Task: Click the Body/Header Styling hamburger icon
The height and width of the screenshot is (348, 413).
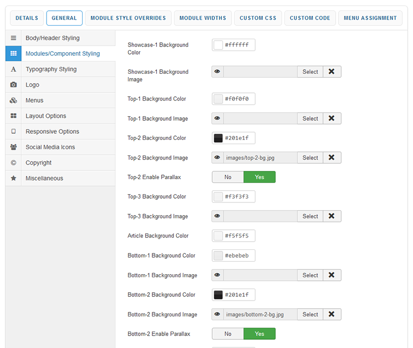Action: (13, 38)
